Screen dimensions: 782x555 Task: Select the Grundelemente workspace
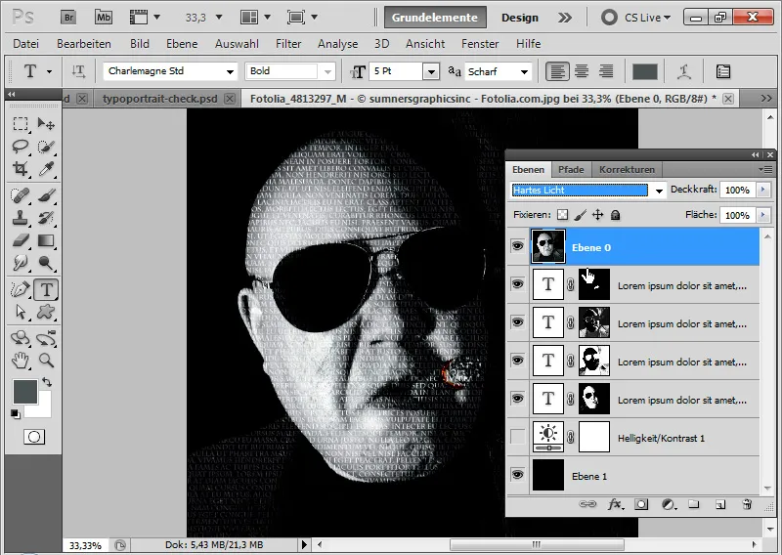pos(434,18)
